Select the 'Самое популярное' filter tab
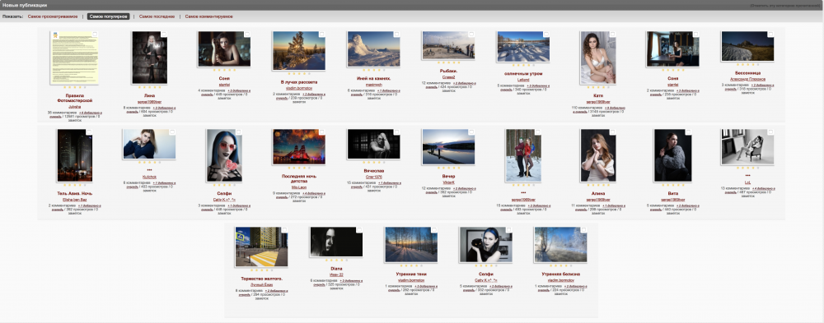Image resolution: width=824 pixels, height=323 pixels. 108,16
